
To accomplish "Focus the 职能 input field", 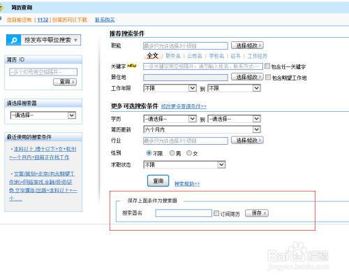I will [x=186, y=45].
